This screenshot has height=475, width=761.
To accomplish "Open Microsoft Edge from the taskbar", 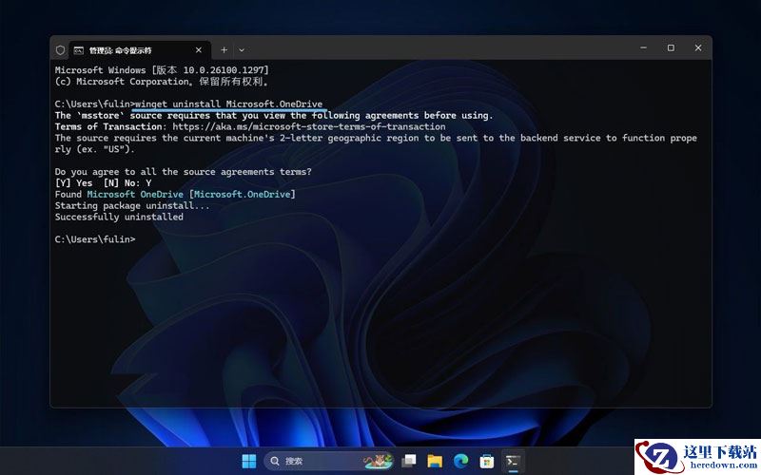I will coord(460,461).
